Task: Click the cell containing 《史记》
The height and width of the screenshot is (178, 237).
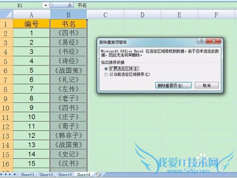Action: (68, 154)
